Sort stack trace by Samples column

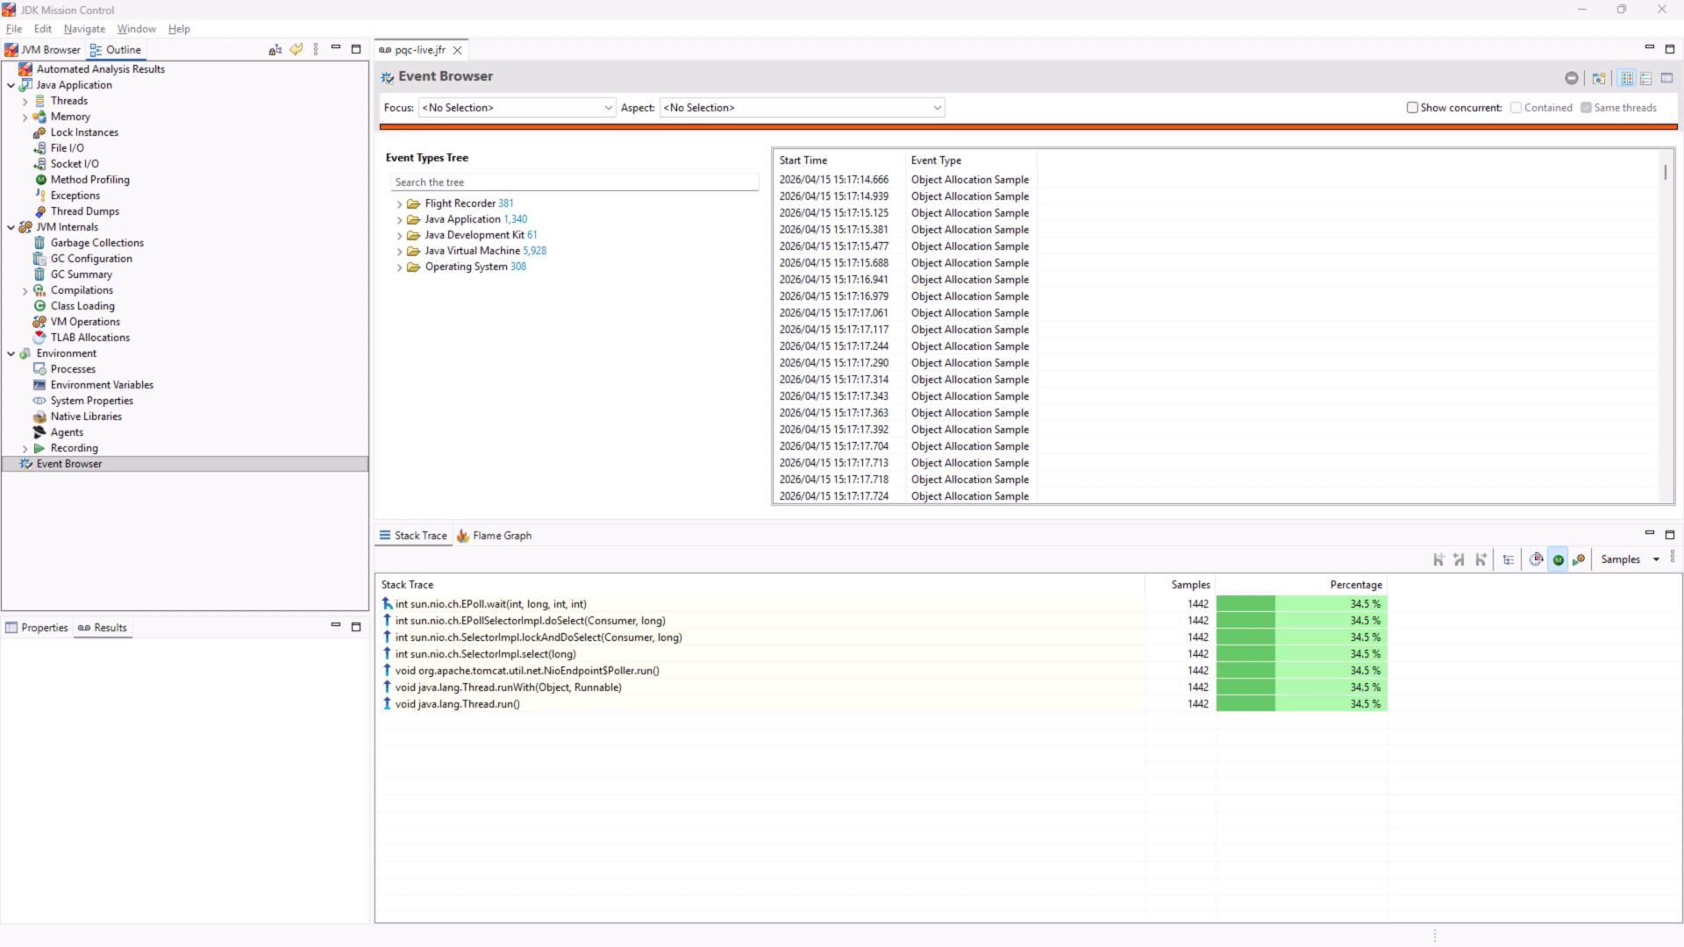pyautogui.click(x=1180, y=585)
